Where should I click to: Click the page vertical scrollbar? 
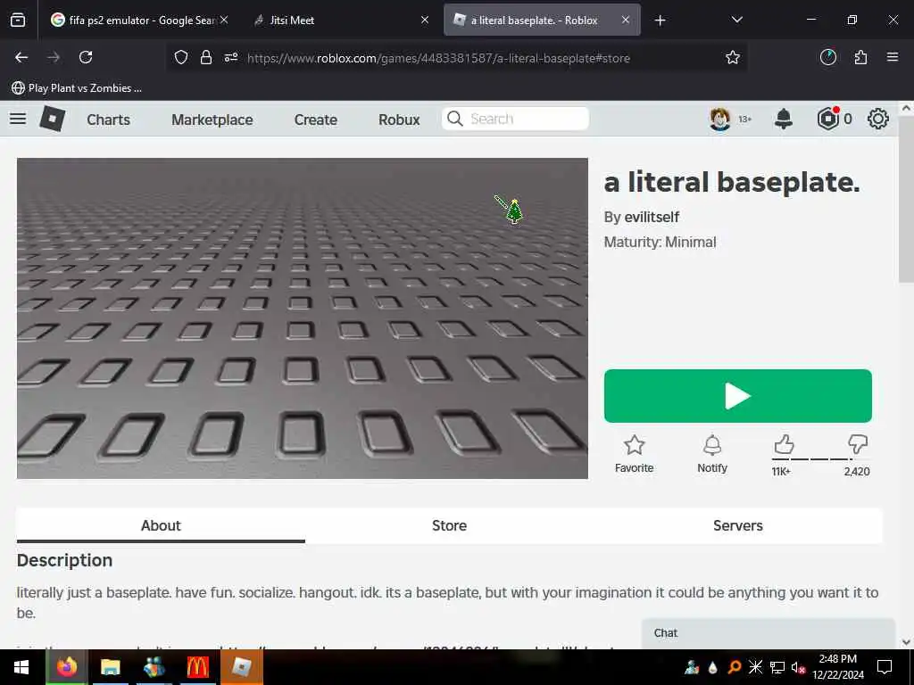click(905, 198)
